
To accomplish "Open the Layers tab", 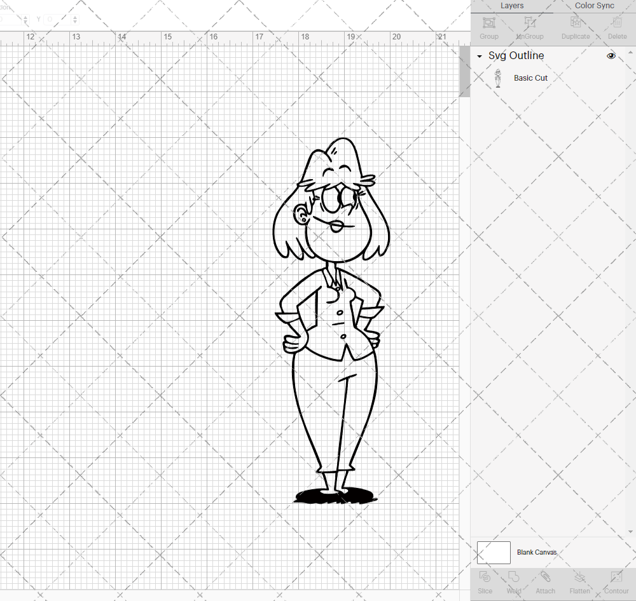I will point(512,6).
